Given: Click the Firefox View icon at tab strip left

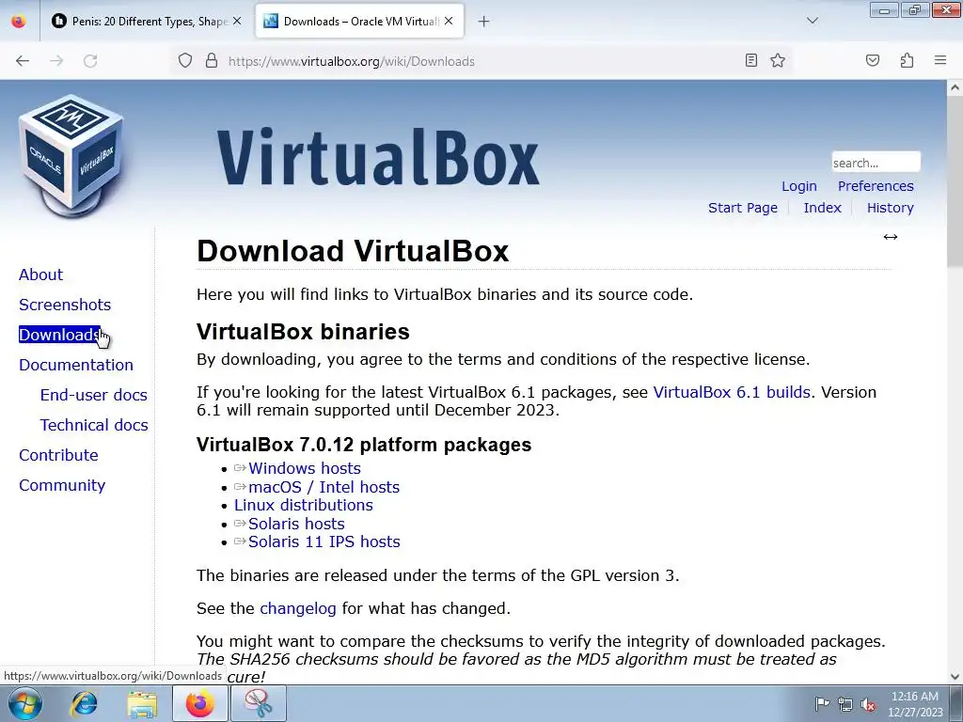Looking at the screenshot, I should (19, 22).
